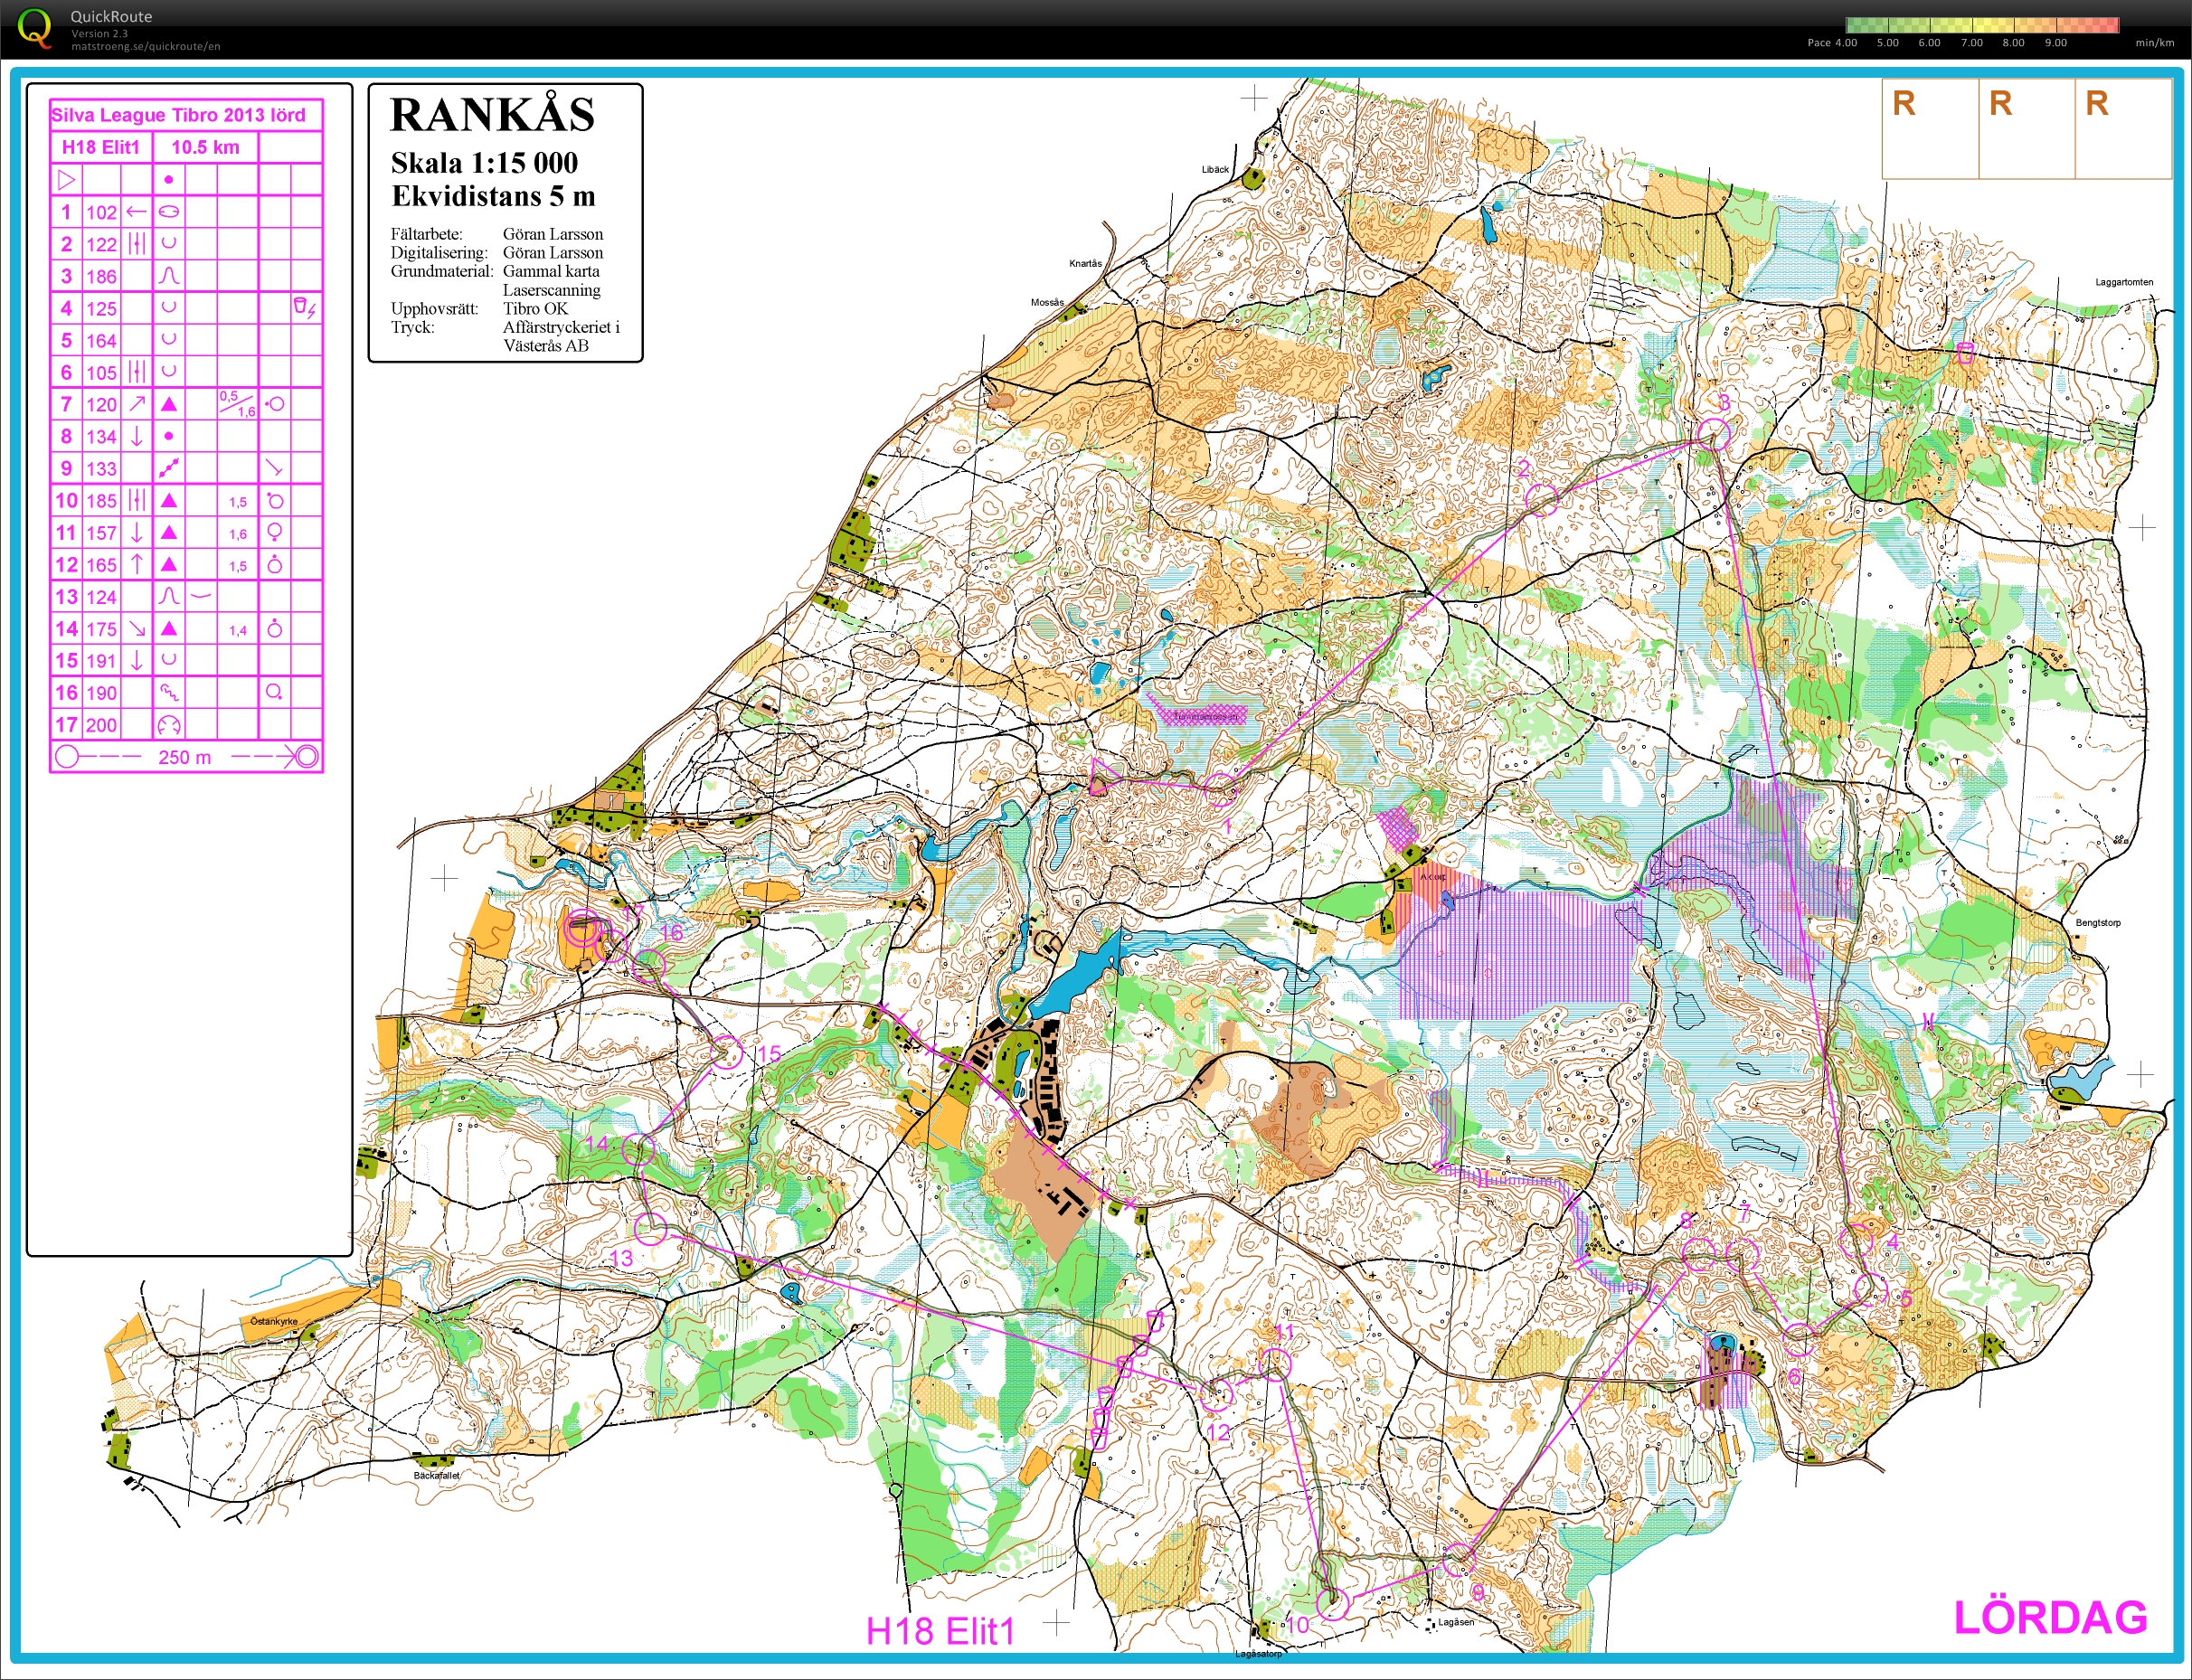Click the 'Bengtstorp' place name
The image size is (2192, 1680).
point(2098,922)
